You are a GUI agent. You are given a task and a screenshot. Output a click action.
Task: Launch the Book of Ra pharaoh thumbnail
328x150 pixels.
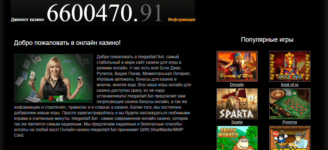click(290, 66)
